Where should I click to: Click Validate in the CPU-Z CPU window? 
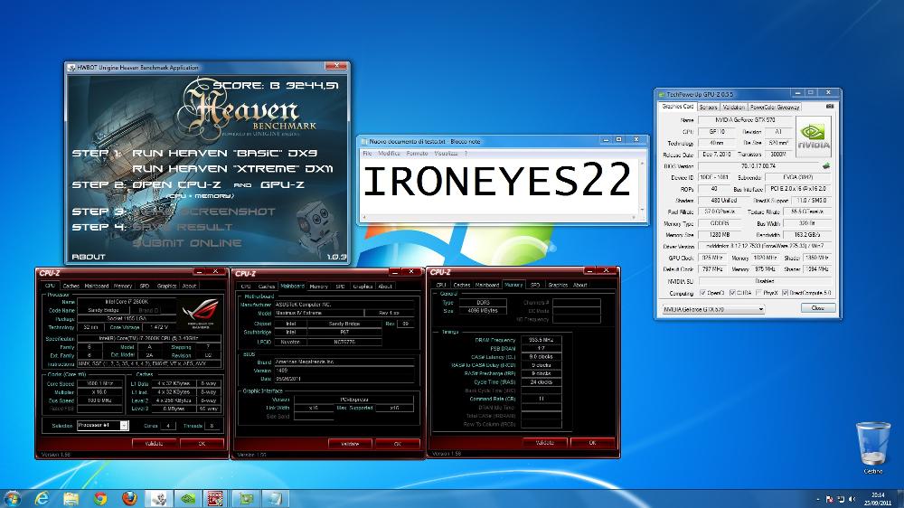click(154, 444)
